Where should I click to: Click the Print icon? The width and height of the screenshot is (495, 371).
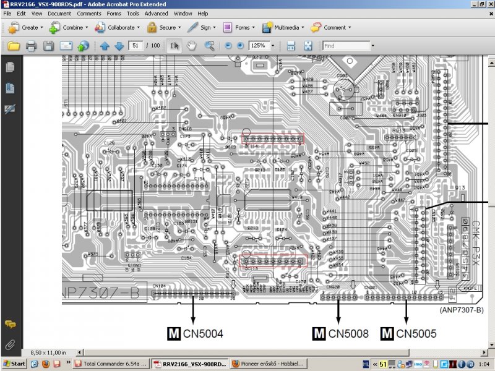(31, 46)
